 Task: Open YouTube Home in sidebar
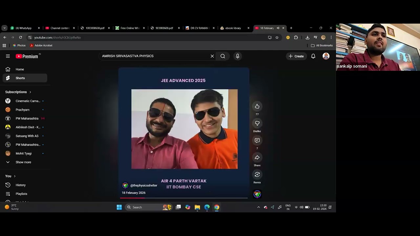coord(25,69)
